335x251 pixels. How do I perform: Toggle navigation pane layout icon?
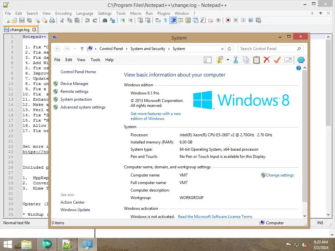(x=207, y=60)
